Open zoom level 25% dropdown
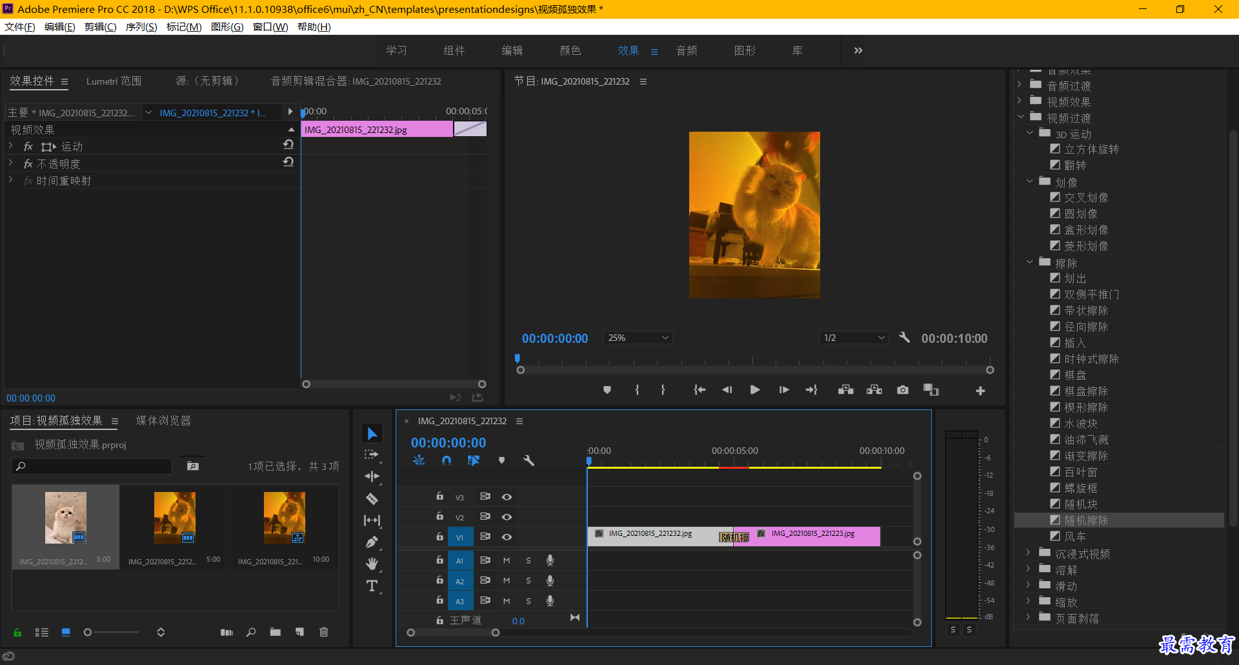This screenshot has height=665, width=1239. 638,338
